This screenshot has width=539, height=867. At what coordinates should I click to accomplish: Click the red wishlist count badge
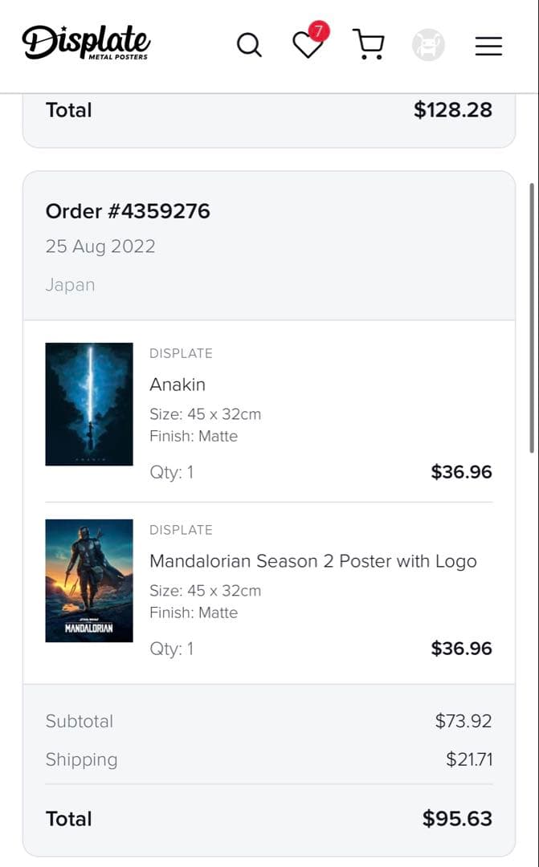[x=319, y=31]
